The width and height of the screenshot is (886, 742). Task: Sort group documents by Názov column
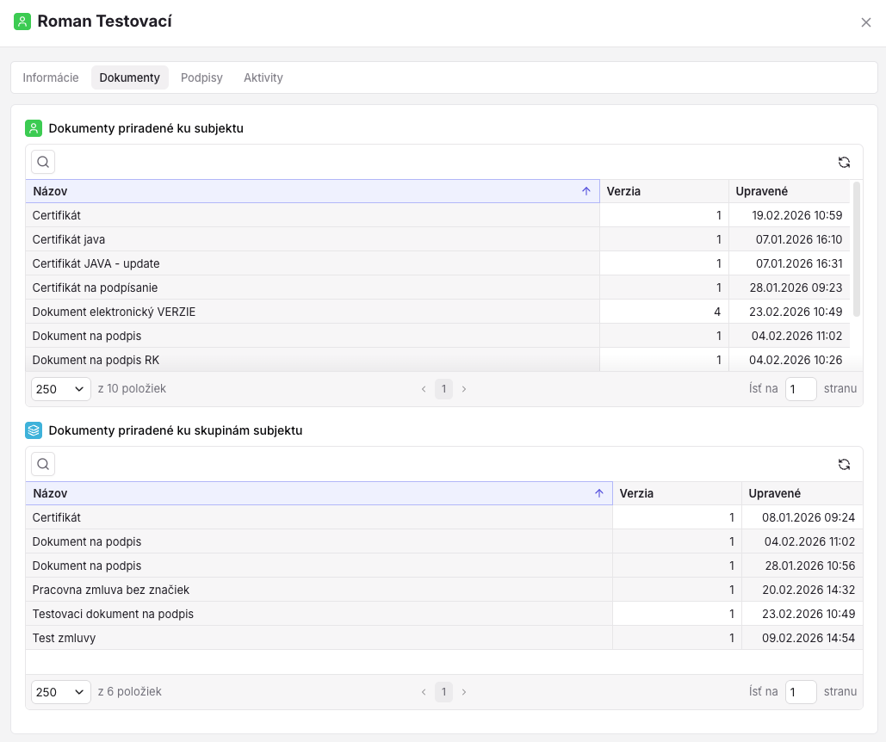coord(319,493)
